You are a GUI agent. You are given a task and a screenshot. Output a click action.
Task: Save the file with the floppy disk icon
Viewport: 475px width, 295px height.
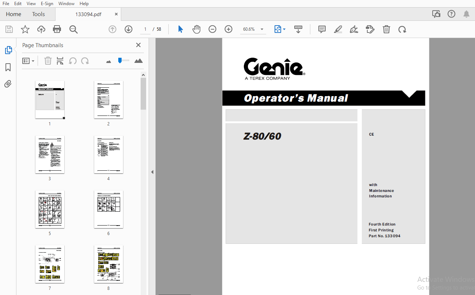(x=9, y=29)
